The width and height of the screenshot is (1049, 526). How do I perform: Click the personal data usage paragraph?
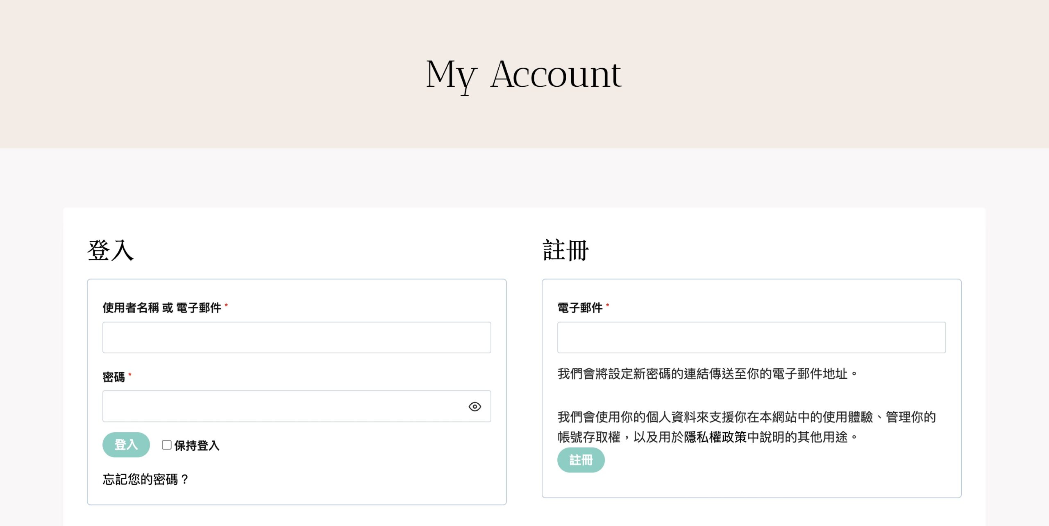point(746,417)
